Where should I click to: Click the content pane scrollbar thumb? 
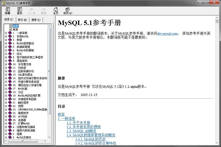pyautogui.click(x=217, y=21)
